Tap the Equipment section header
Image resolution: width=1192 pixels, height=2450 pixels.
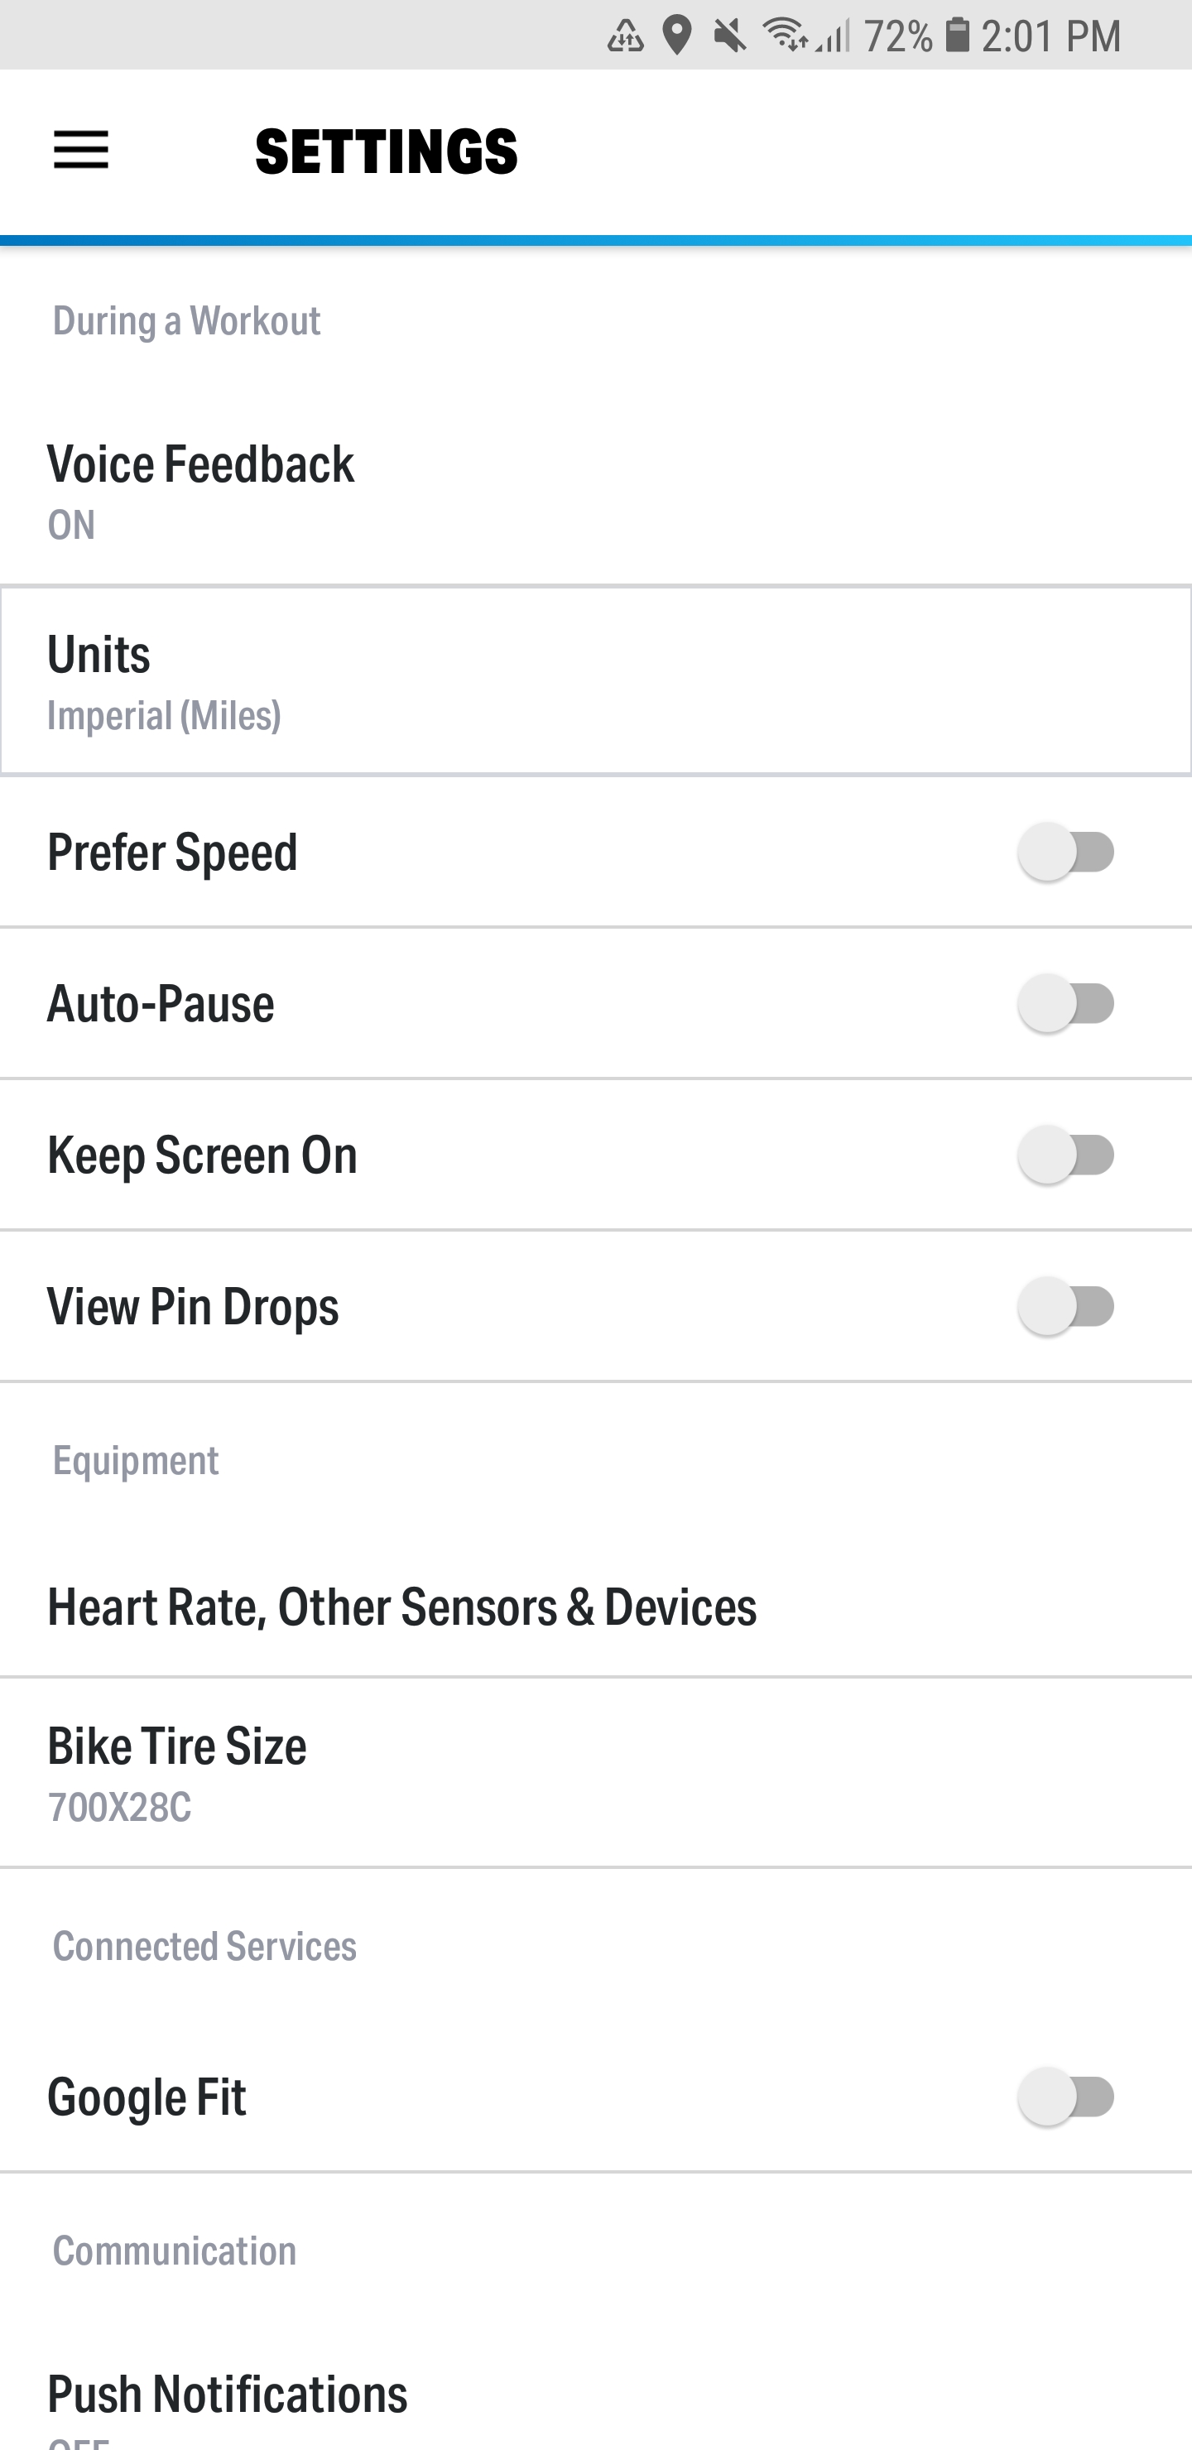[x=136, y=1460]
